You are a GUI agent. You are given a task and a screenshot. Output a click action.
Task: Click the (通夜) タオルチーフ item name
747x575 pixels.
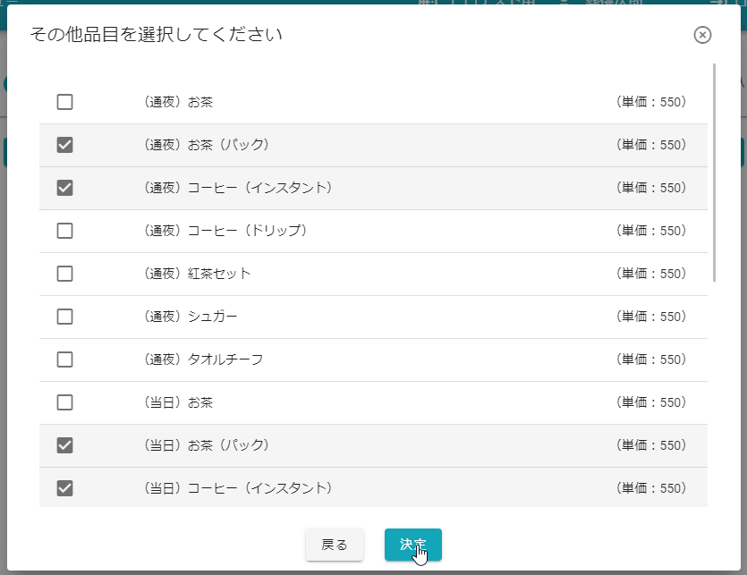pyautogui.click(x=202, y=359)
